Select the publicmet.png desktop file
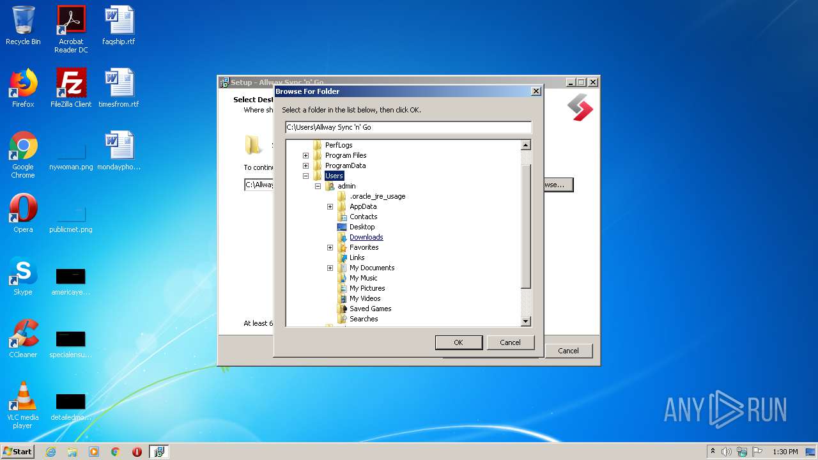 pyautogui.click(x=71, y=217)
